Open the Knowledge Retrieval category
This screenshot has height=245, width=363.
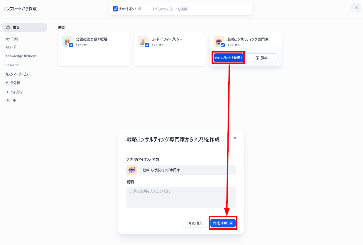coord(21,56)
